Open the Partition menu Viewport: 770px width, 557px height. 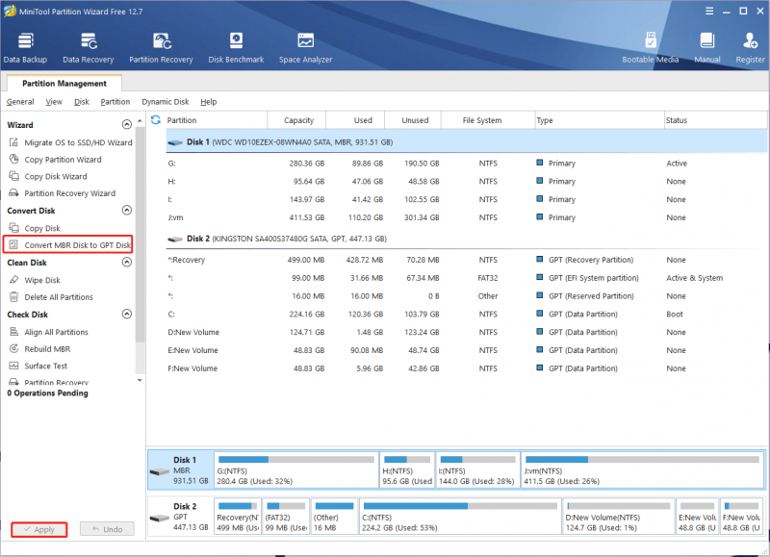(x=115, y=102)
